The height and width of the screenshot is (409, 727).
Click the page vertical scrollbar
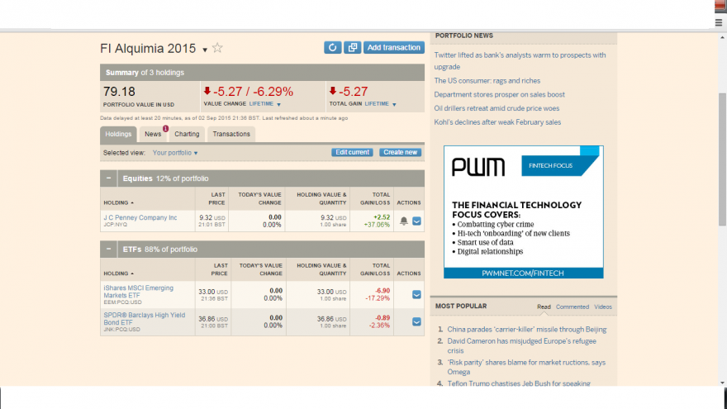click(722, 159)
